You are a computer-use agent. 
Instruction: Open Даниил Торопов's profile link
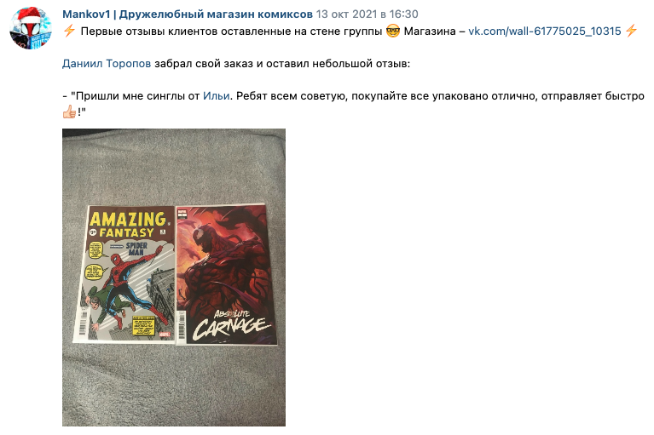click(107, 63)
